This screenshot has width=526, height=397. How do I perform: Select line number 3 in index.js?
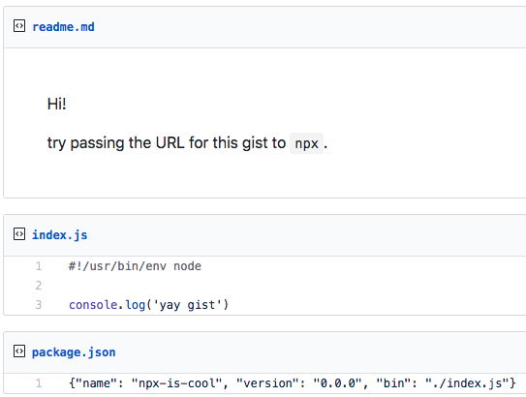coord(39,305)
